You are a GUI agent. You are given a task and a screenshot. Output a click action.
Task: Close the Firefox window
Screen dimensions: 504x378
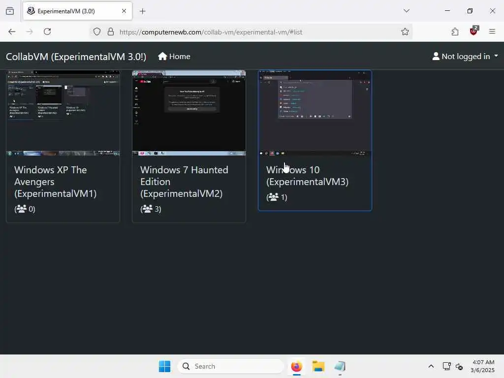492,11
